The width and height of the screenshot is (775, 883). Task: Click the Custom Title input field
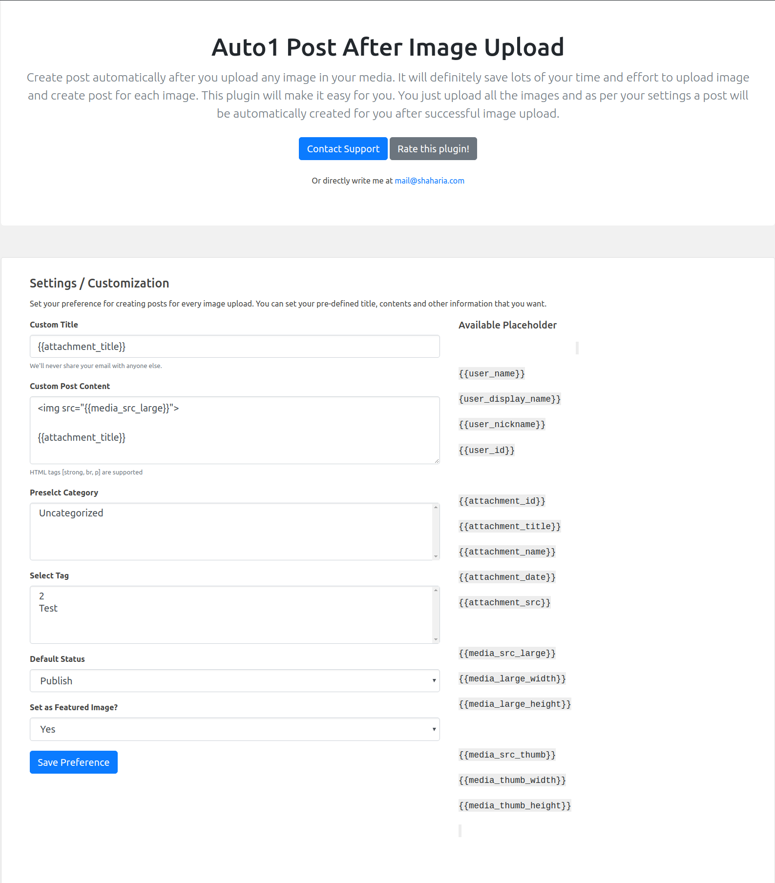(x=234, y=347)
